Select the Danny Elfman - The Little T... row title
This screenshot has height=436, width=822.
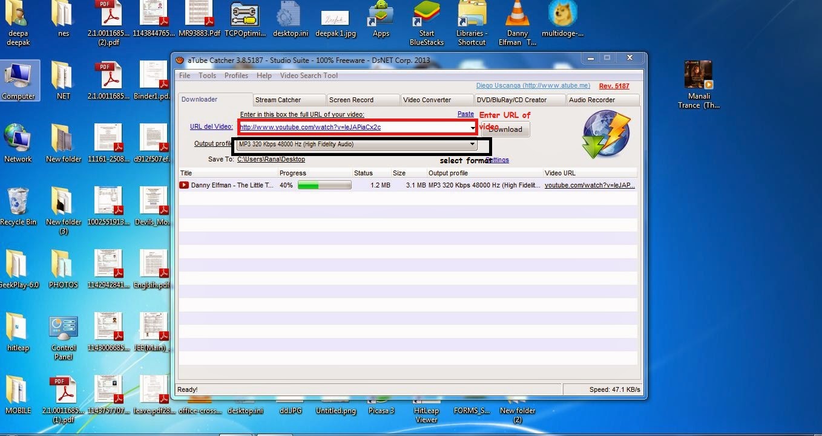tap(232, 185)
